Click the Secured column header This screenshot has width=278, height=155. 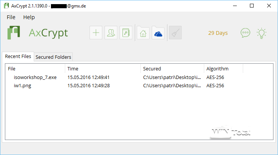tap(152, 69)
